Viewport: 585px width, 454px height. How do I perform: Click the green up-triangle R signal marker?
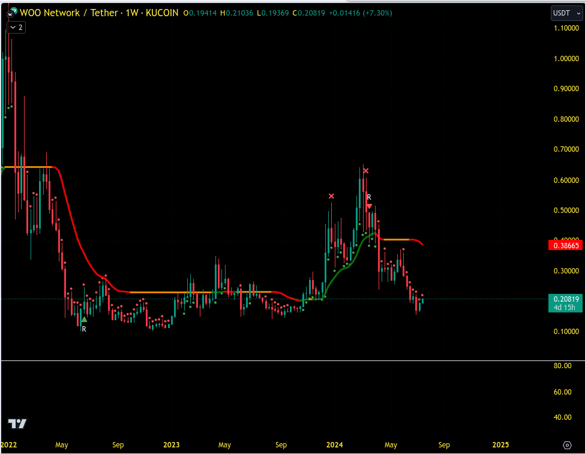(x=85, y=320)
